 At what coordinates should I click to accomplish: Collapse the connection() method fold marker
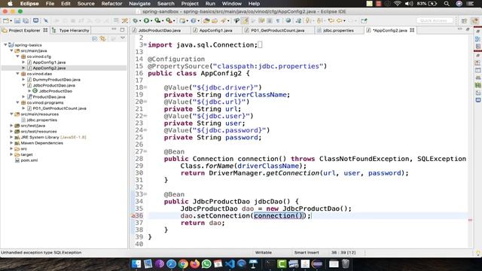coord(145,151)
